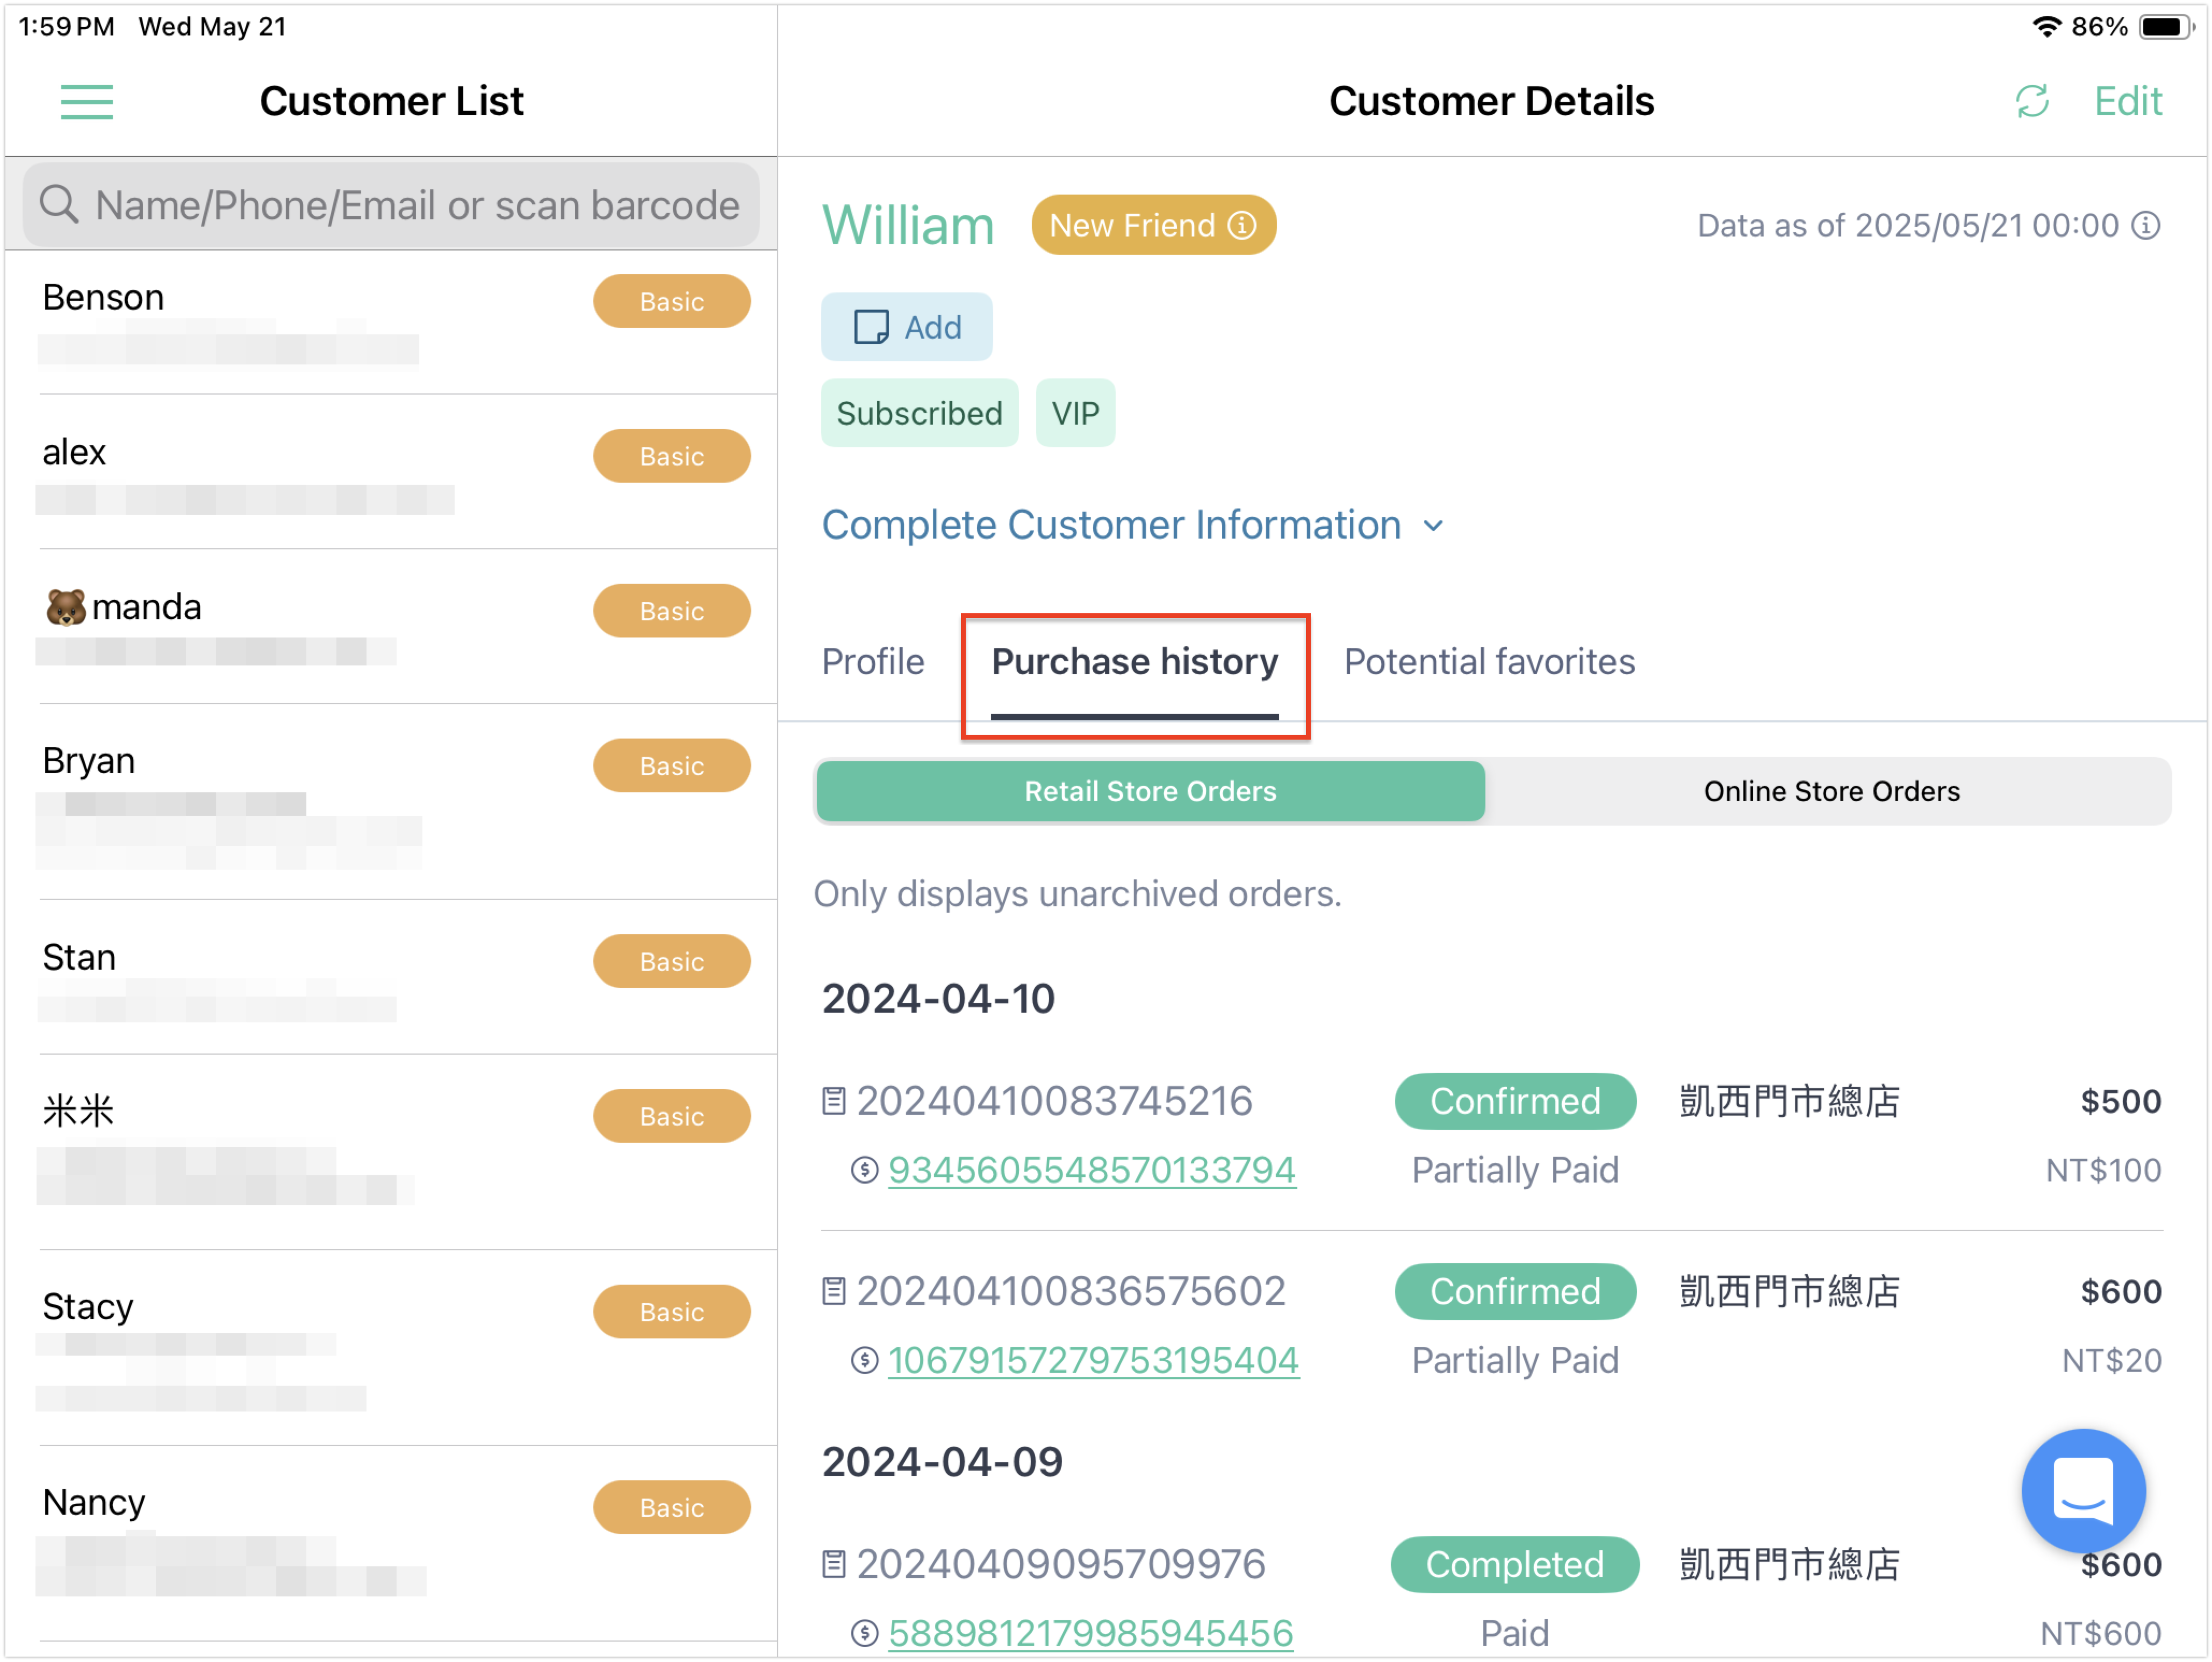
Task: Tap the VIP tag
Action: [x=1075, y=413]
